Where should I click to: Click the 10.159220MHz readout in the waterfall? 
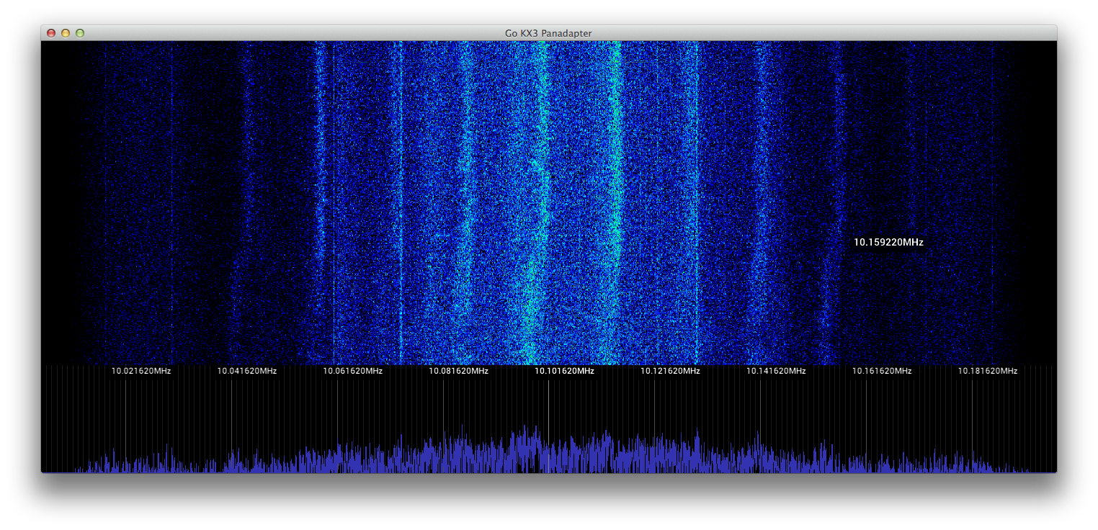tap(888, 243)
